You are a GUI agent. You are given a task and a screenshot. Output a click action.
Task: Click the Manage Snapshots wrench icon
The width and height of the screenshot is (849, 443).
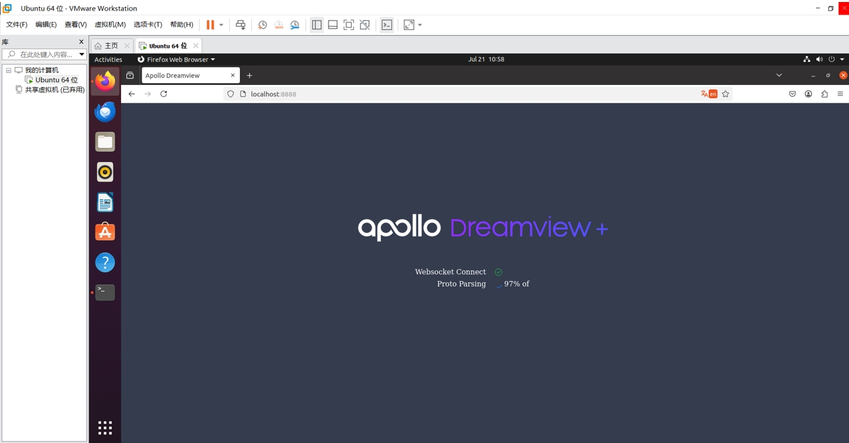(295, 25)
